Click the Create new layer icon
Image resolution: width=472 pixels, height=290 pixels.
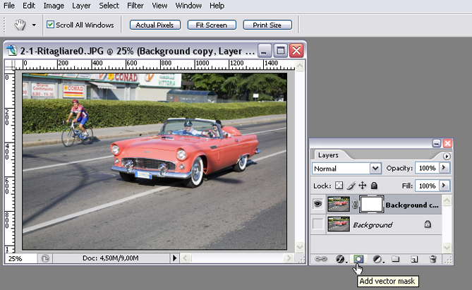tap(415, 260)
